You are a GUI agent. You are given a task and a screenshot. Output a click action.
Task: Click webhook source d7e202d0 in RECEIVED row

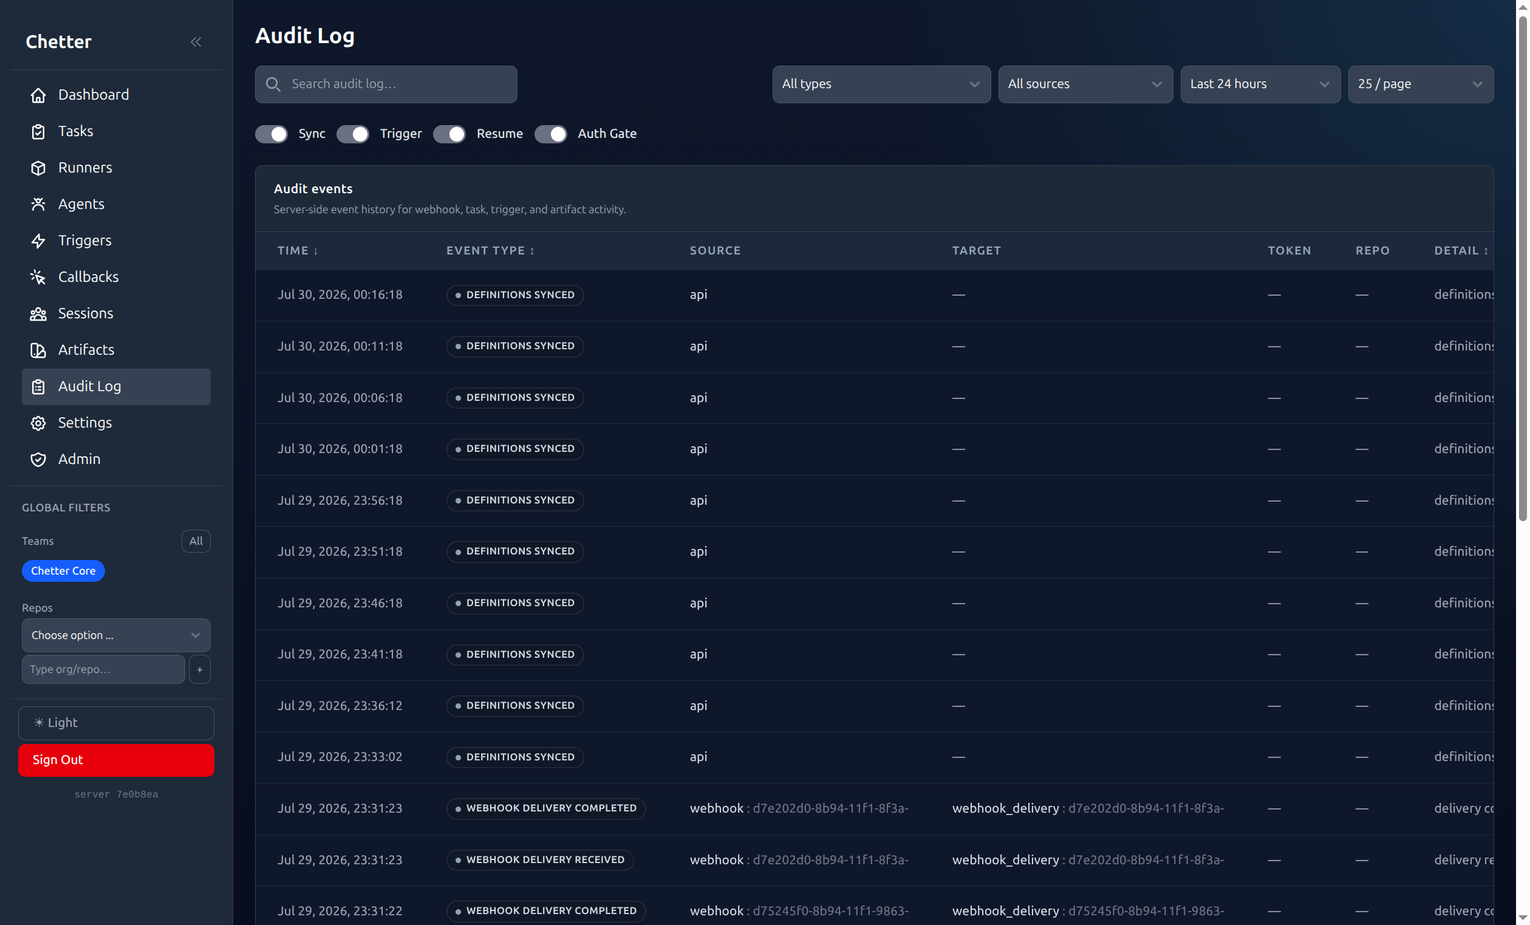[x=799, y=860]
